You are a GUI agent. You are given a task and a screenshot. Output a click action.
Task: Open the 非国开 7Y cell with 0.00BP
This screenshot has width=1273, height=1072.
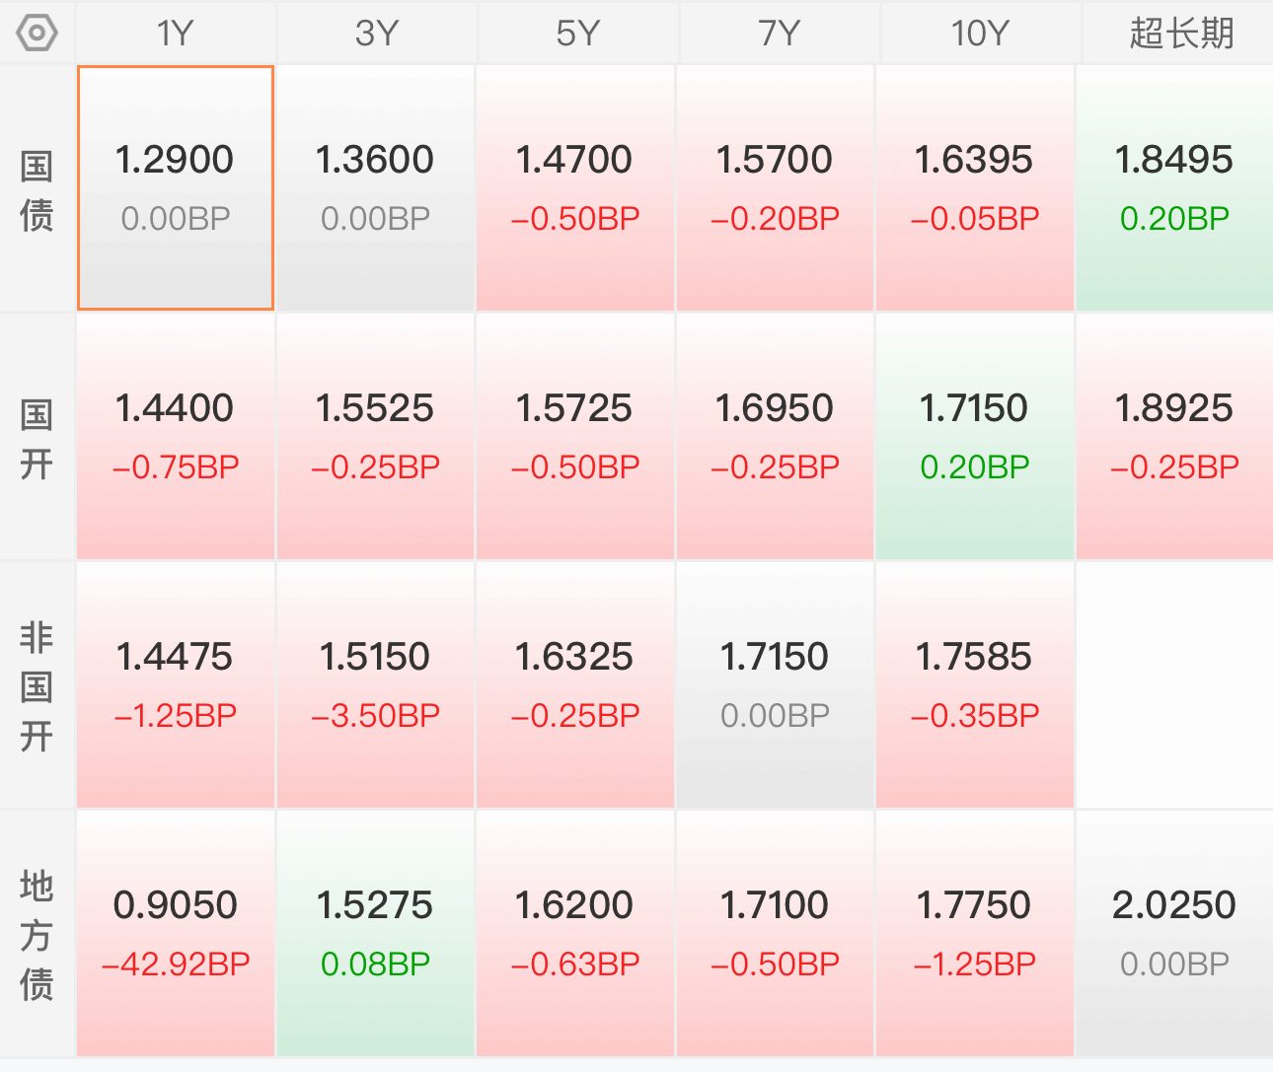pos(775,685)
